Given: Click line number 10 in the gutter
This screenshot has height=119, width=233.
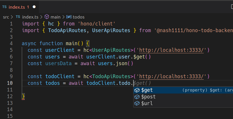Looking at the screenshot, I should (10, 83).
